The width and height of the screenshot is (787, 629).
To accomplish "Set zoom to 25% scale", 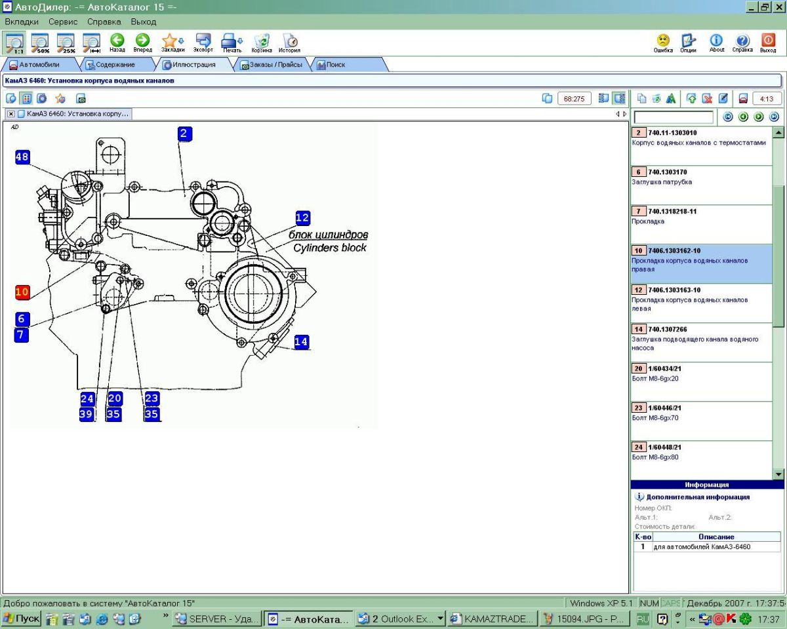I will pyautogui.click(x=66, y=43).
